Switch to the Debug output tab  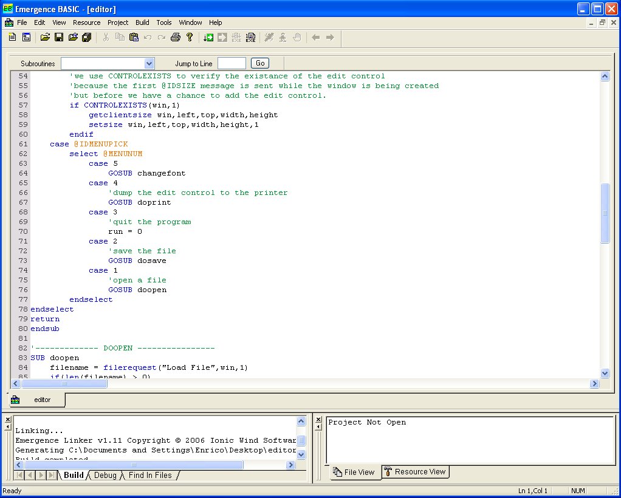105,475
